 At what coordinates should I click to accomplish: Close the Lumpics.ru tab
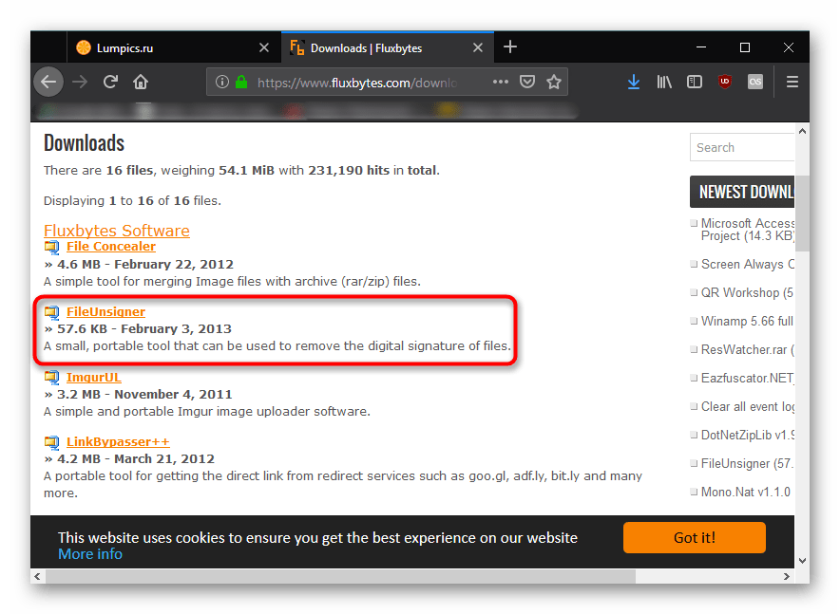[264, 47]
